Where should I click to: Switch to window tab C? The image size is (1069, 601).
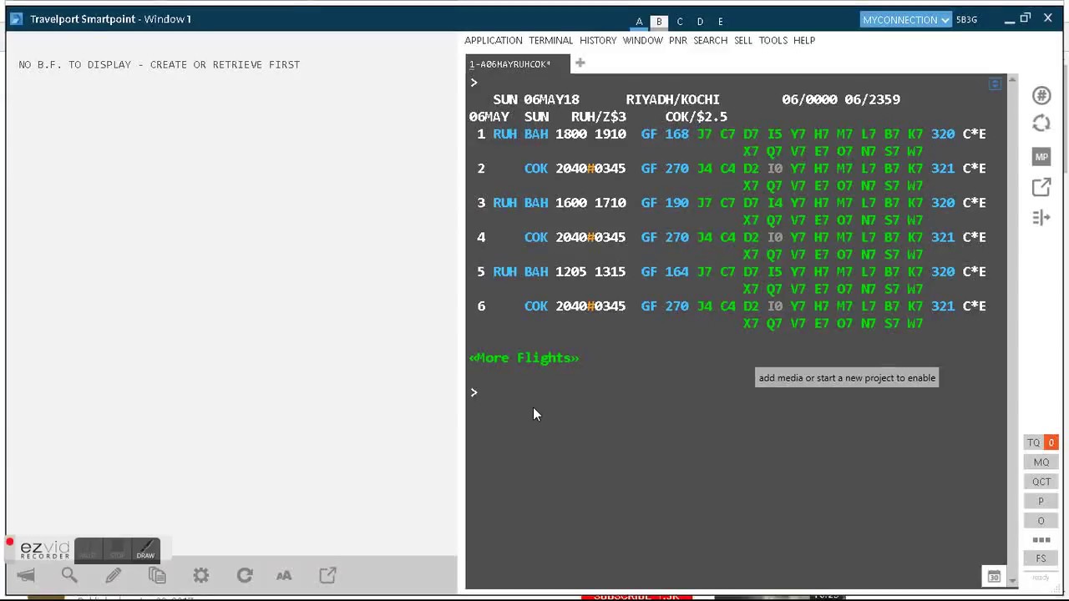[680, 22]
